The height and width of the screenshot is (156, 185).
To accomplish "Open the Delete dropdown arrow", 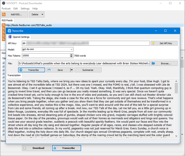I will point(42,14).
